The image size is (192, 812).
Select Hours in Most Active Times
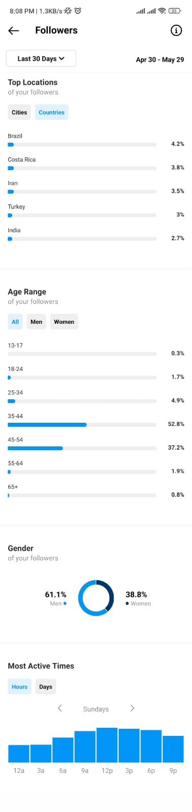point(19,687)
